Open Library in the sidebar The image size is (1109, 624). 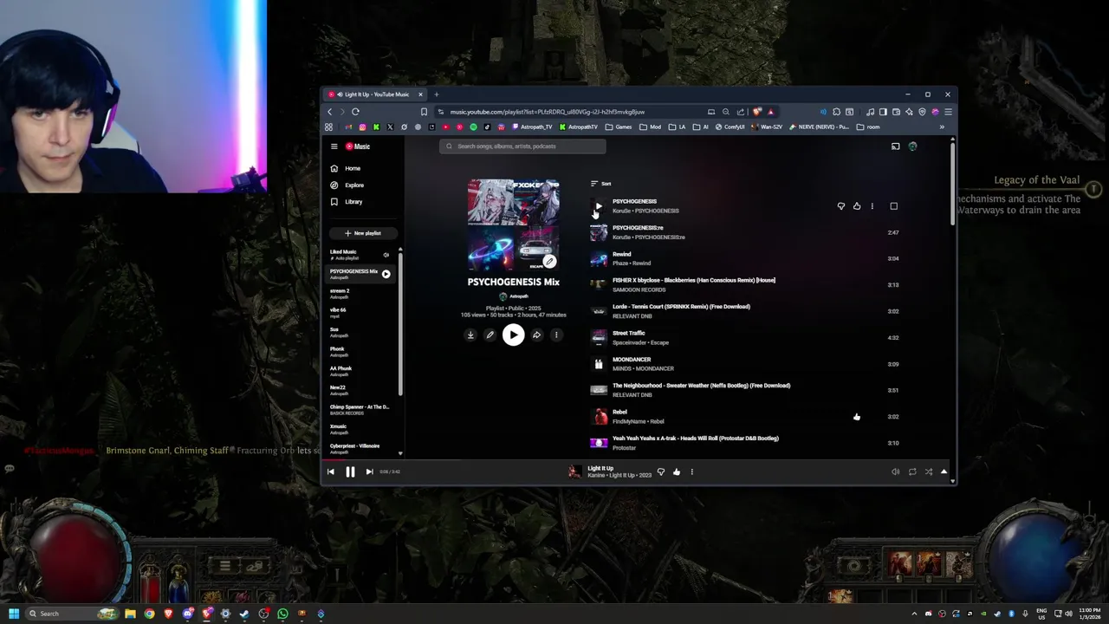tap(347, 201)
